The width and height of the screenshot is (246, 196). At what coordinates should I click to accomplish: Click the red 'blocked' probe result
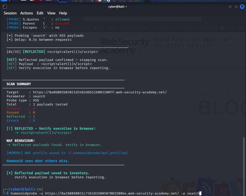coord(62,24)
